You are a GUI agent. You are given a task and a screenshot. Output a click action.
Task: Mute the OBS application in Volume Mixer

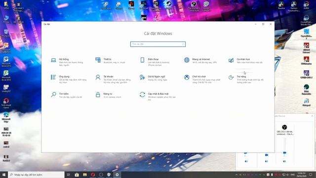[284, 161]
